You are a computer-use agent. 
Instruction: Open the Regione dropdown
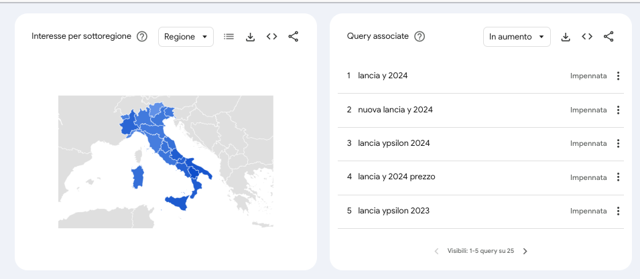186,37
